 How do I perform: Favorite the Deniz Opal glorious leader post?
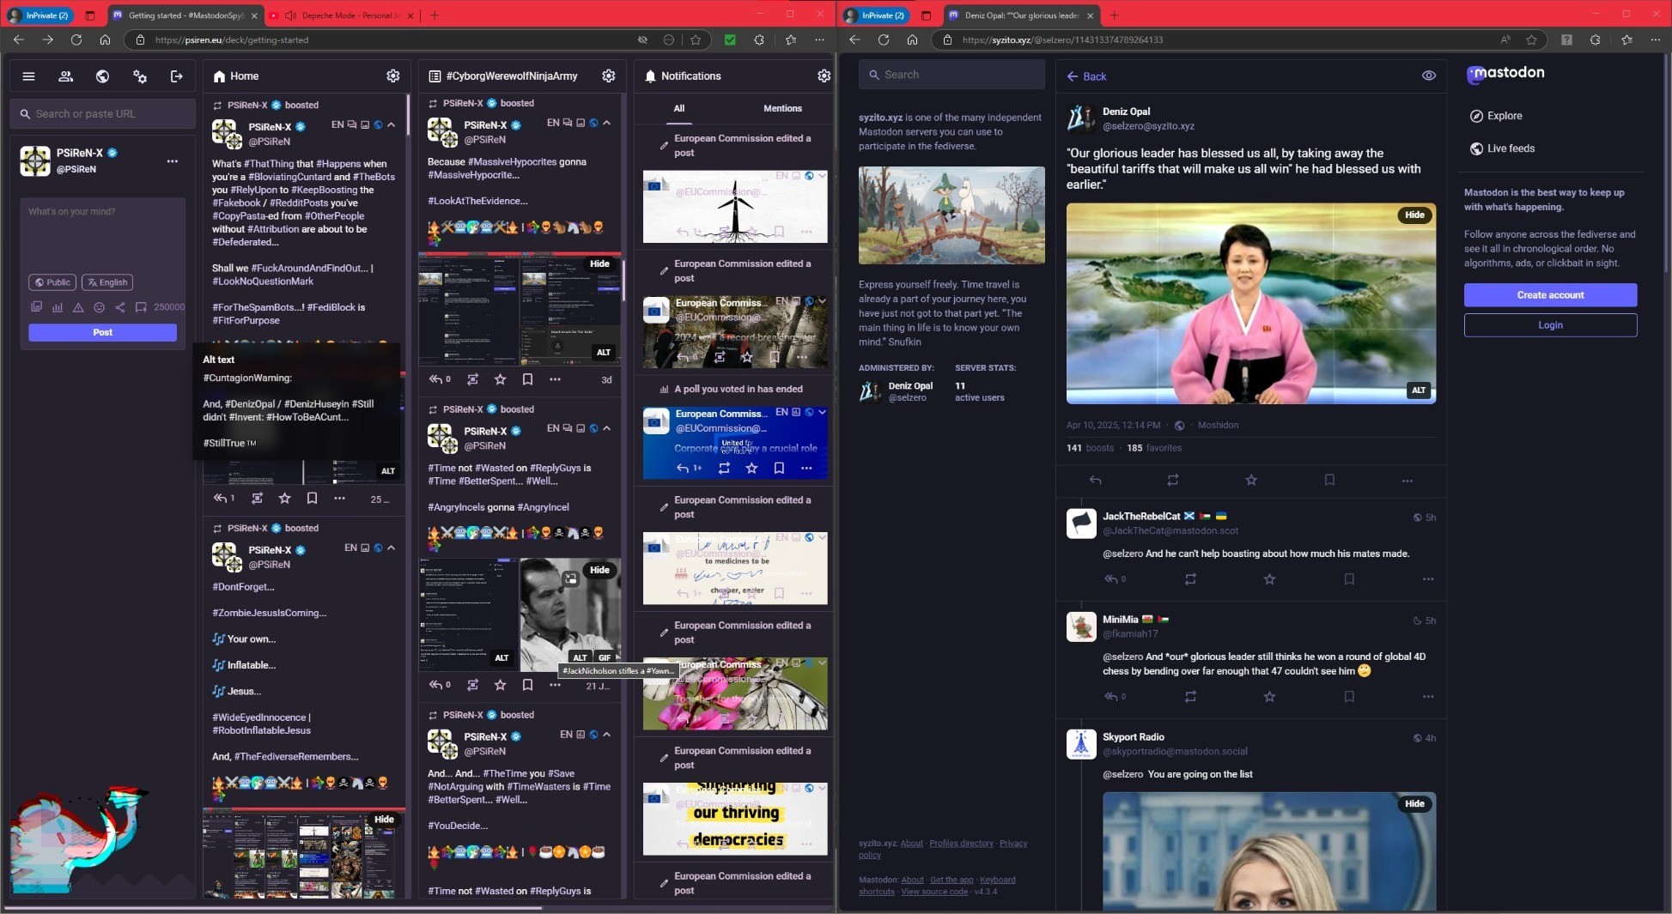[x=1251, y=481]
